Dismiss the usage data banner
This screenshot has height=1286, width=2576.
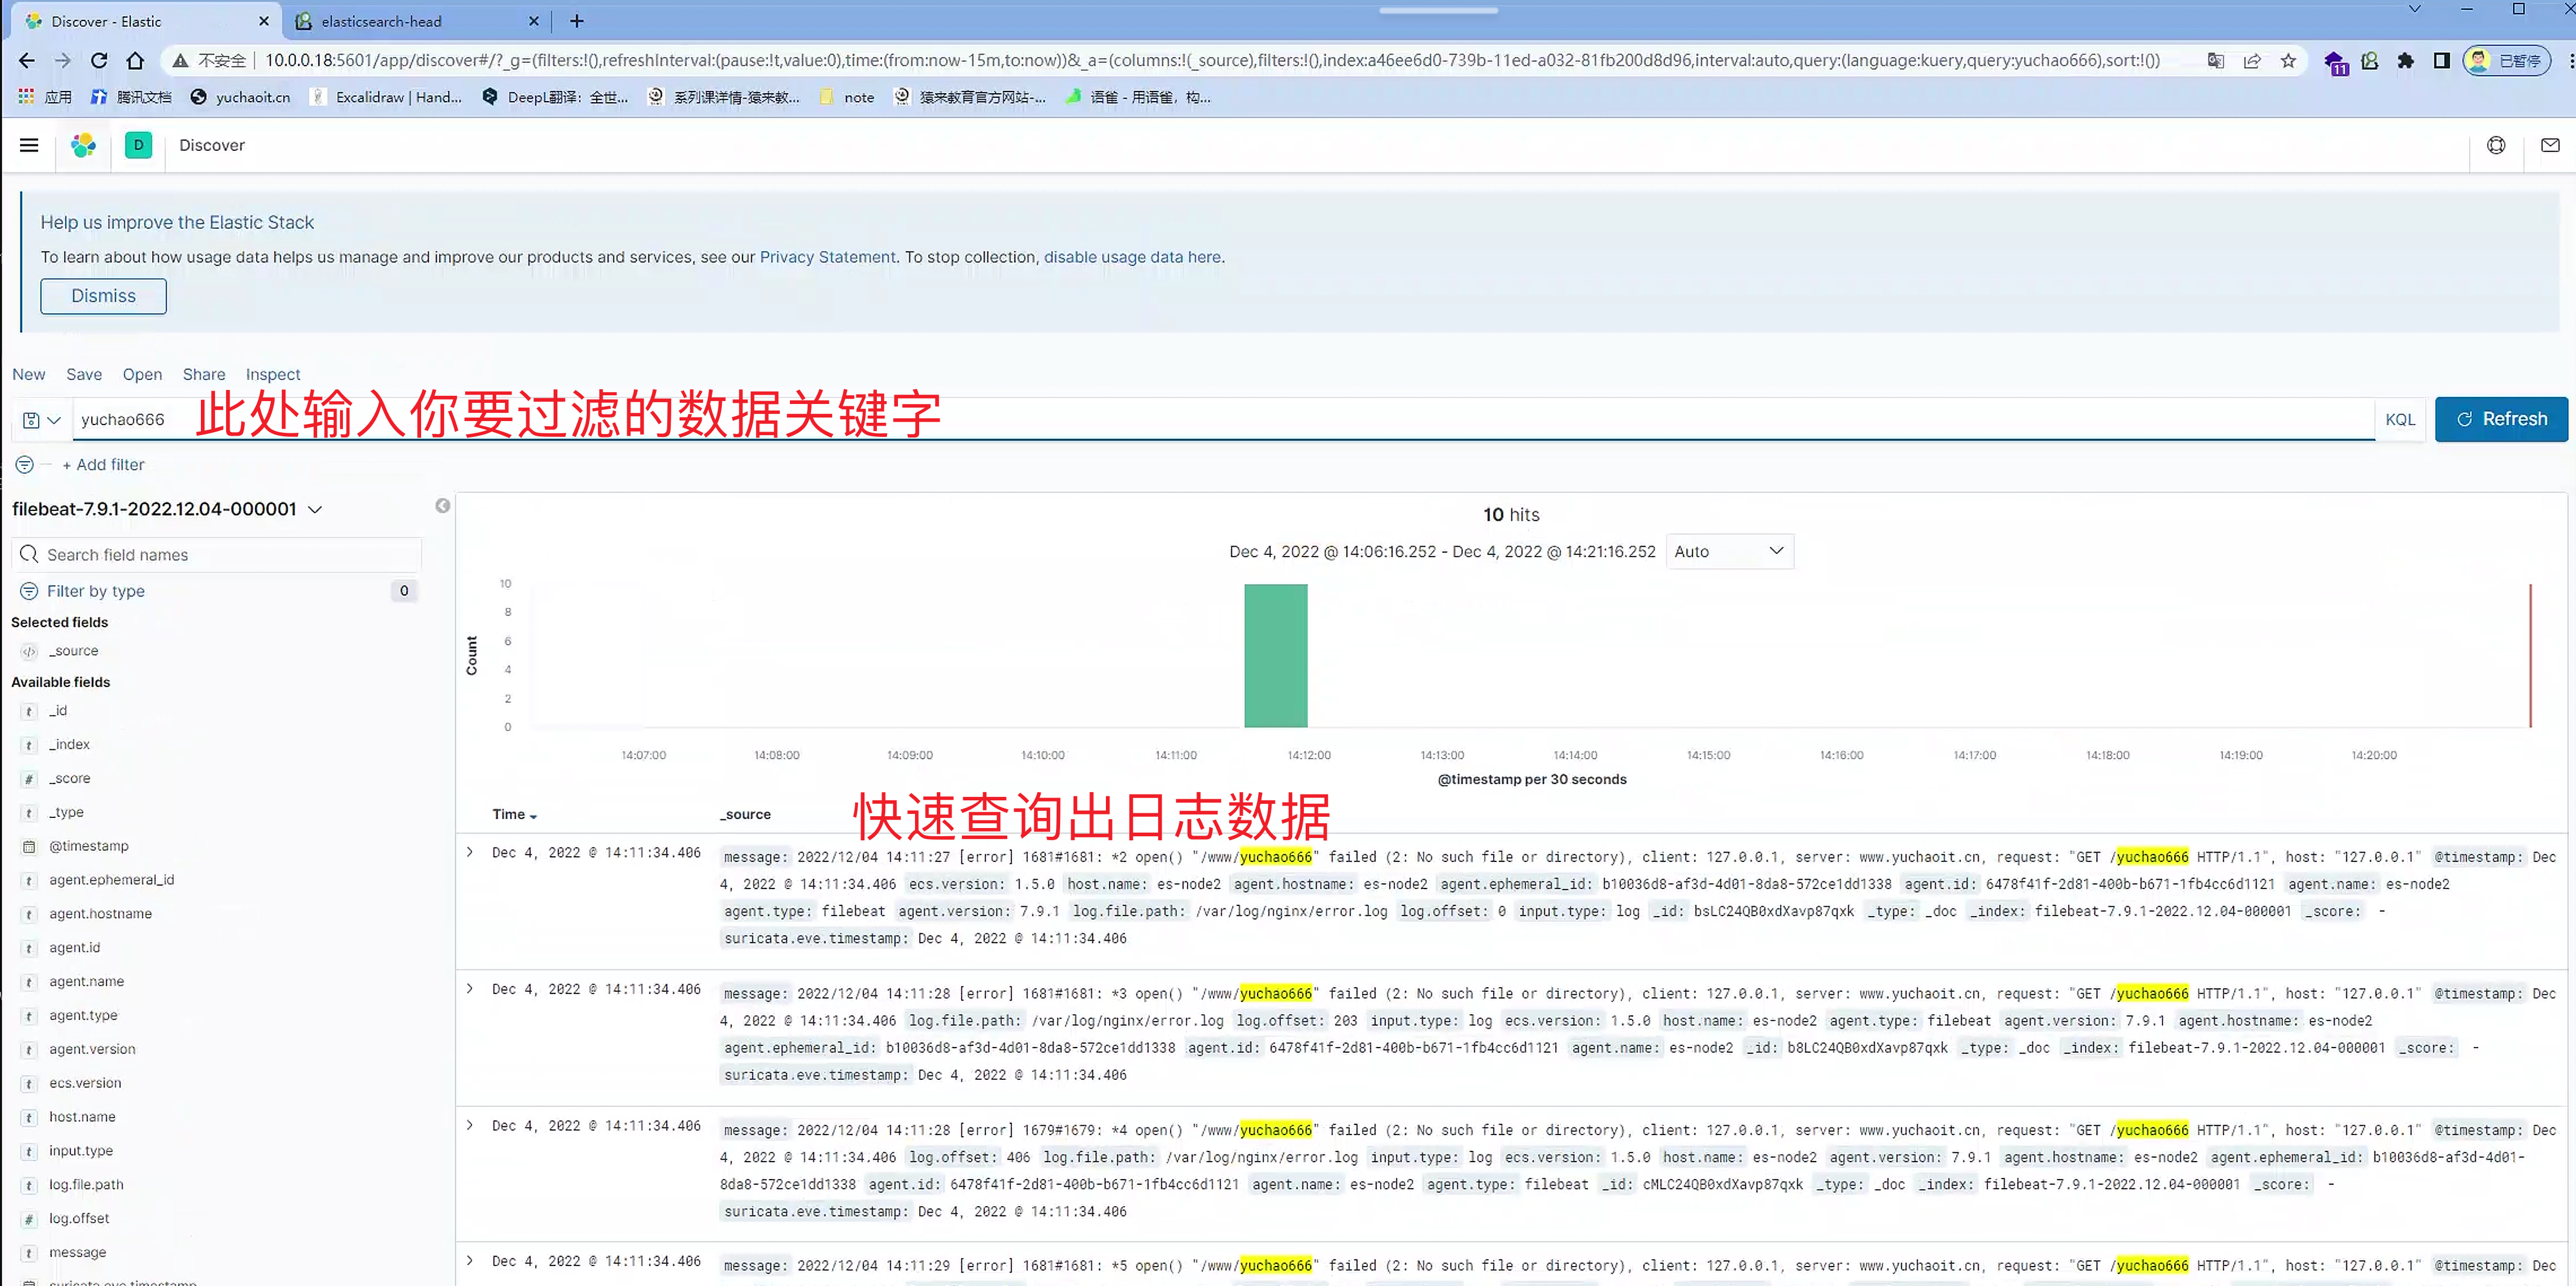pos(103,296)
